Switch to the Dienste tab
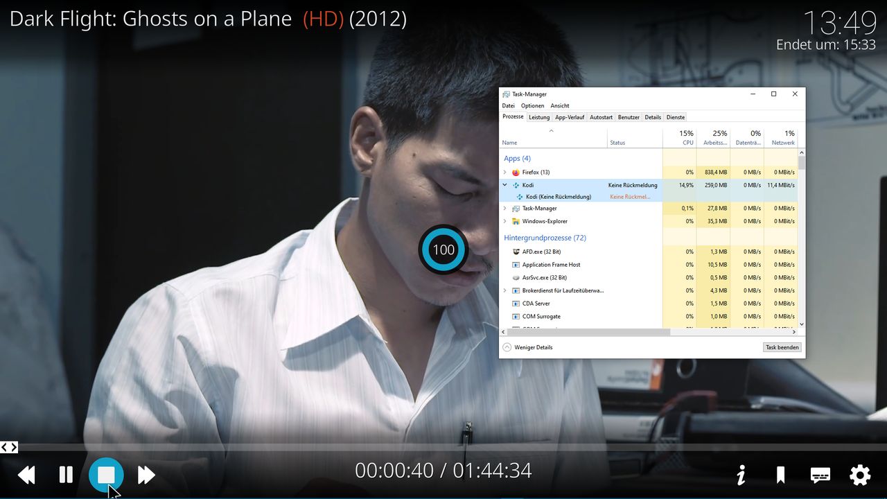Image resolution: width=887 pixels, height=499 pixels. (676, 117)
